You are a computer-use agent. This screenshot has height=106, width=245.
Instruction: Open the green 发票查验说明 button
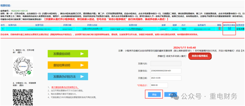click(68, 54)
